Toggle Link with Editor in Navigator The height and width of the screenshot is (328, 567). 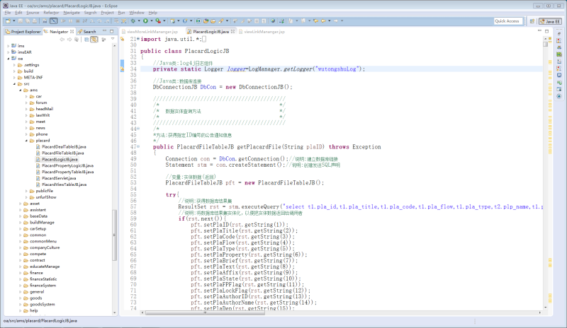pos(94,40)
